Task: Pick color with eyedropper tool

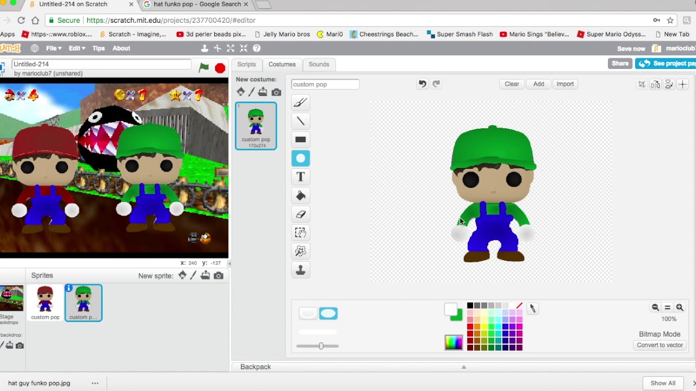Action: [532, 308]
